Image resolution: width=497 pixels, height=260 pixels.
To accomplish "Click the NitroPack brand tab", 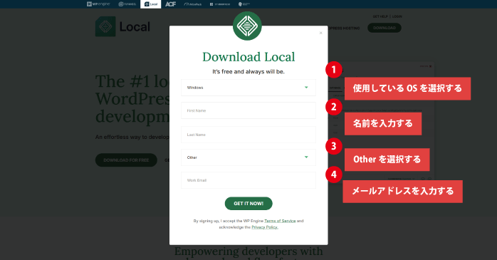I will pyautogui.click(x=193, y=4).
